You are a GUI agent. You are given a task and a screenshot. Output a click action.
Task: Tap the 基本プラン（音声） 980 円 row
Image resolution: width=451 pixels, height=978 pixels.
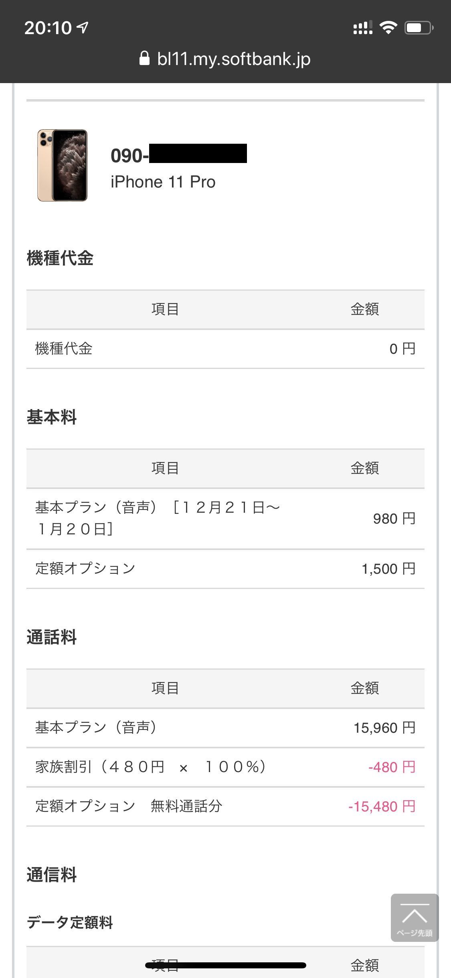(x=225, y=518)
